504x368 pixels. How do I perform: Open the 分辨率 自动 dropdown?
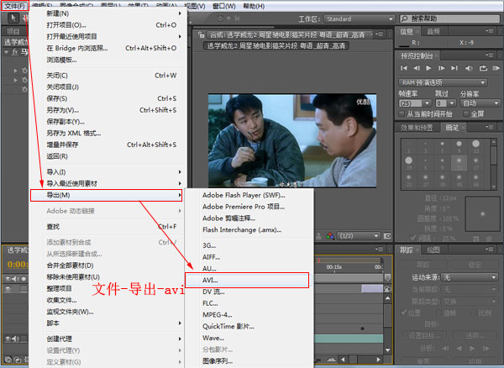tap(480, 103)
